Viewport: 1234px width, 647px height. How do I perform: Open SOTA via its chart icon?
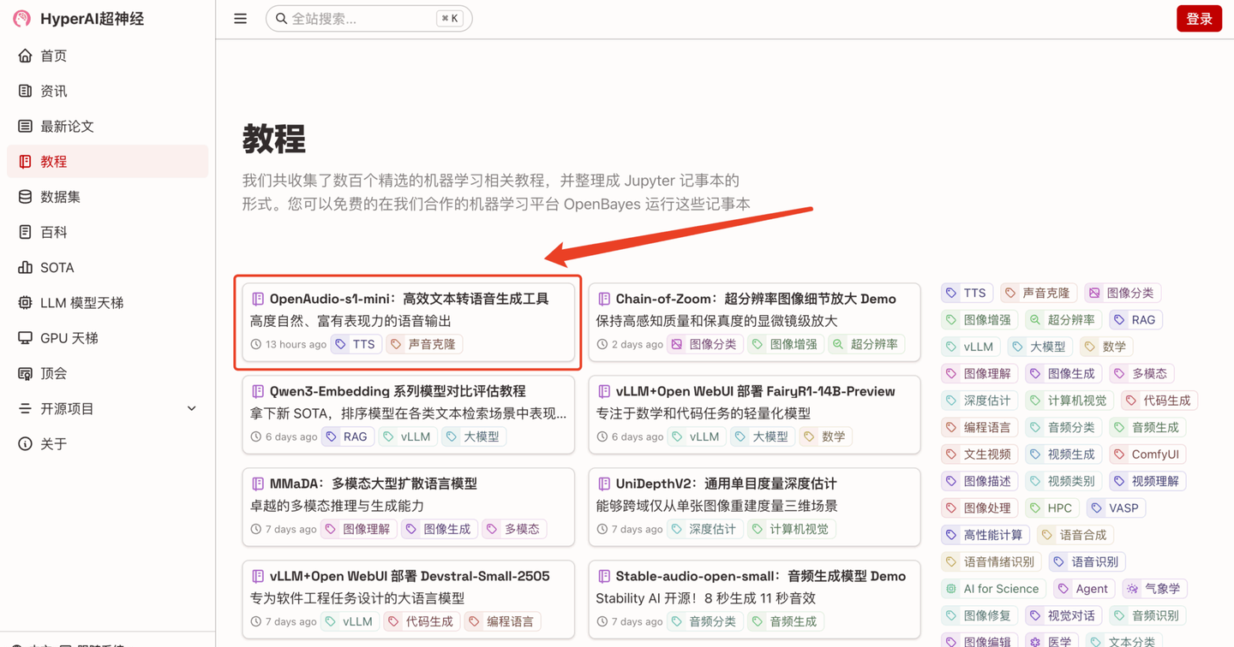[x=26, y=267]
